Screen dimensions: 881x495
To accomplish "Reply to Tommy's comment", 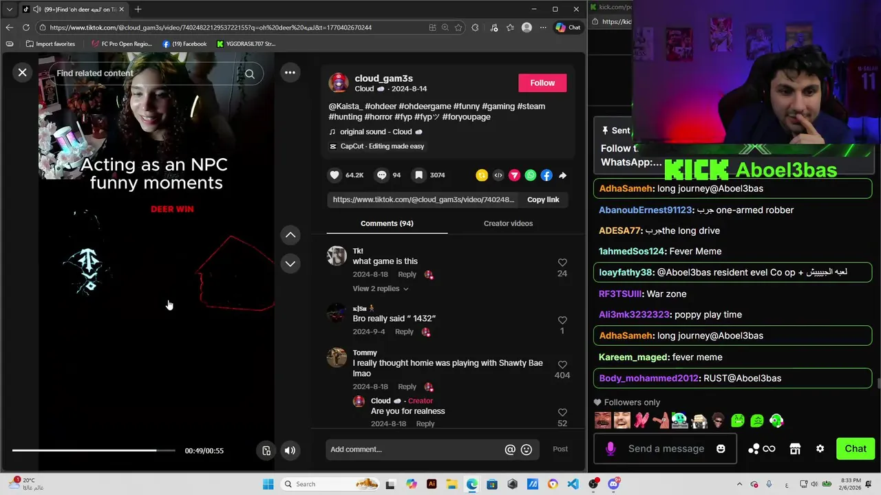I will (407, 387).
